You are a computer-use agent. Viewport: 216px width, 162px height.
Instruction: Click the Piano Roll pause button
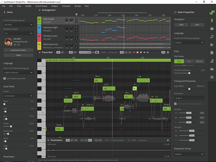(134, 52)
